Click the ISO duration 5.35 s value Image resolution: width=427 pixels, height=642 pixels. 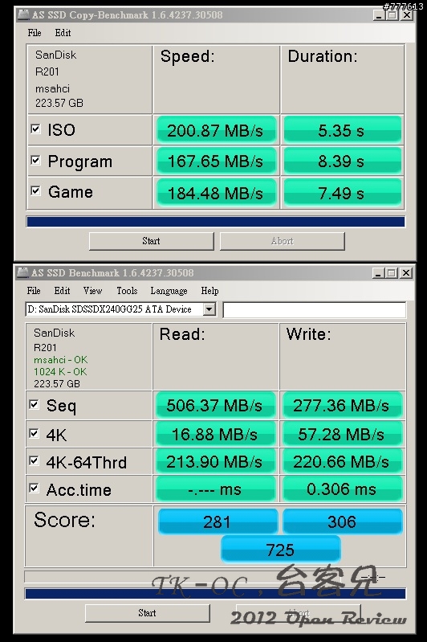343,130
